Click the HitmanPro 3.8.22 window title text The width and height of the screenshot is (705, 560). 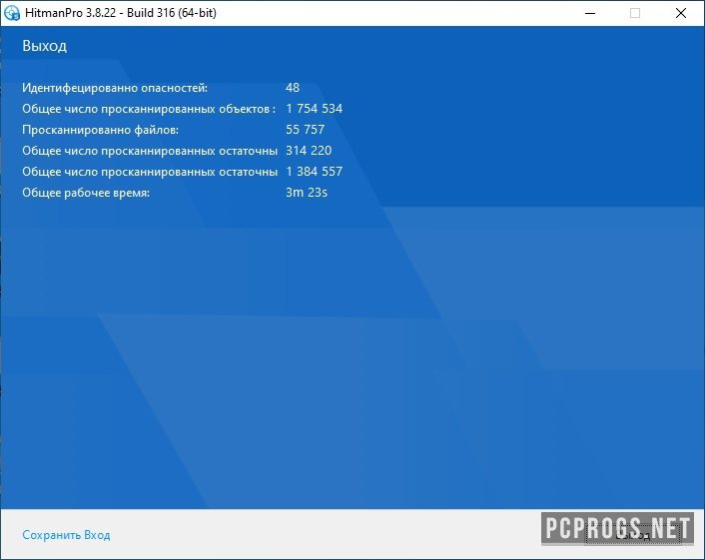pos(121,13)
